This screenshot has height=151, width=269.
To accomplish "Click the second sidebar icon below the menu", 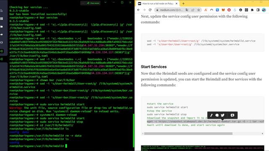I will 2,18.
